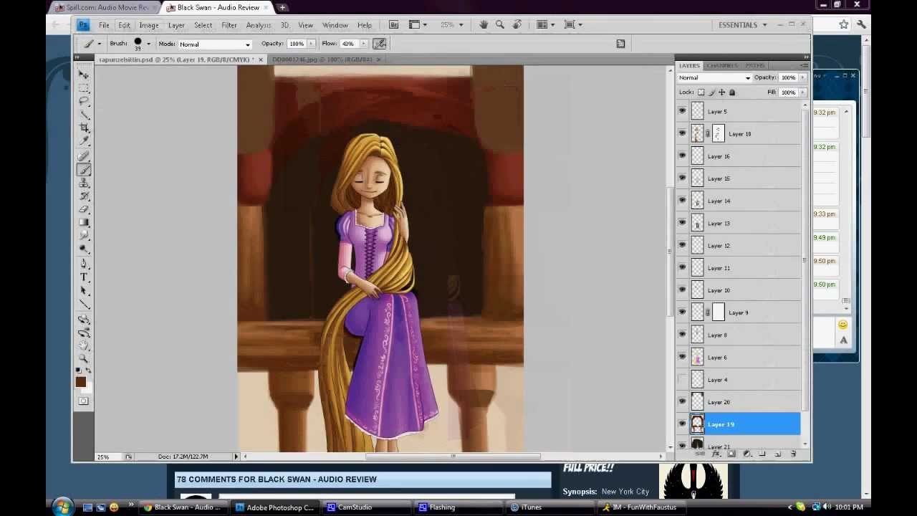917x516 pixels.
Task: Delete layer with the trash icon
Action: (793, 454)
